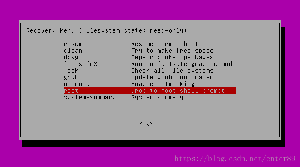Click 'Check all file systems' description
300x167 pixels.
tap(172, 71)
